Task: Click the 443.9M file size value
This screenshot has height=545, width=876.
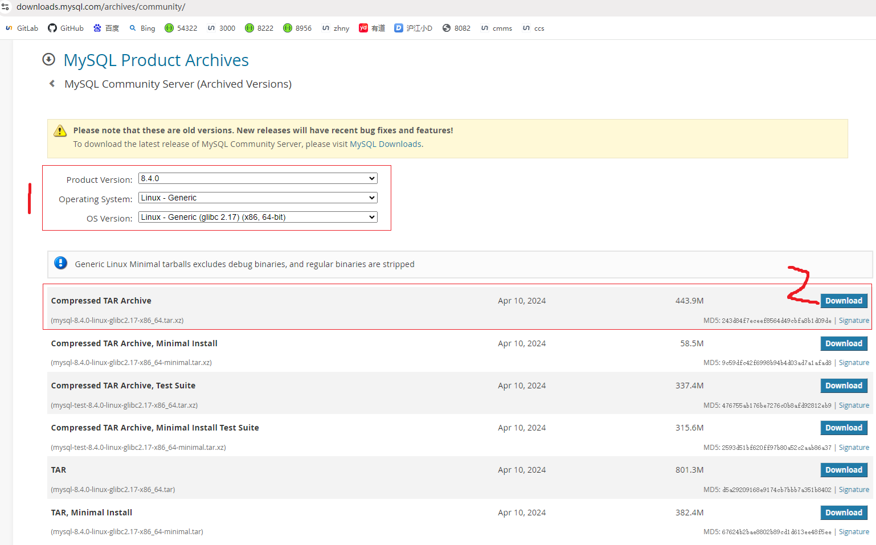Action: [690, 301]
